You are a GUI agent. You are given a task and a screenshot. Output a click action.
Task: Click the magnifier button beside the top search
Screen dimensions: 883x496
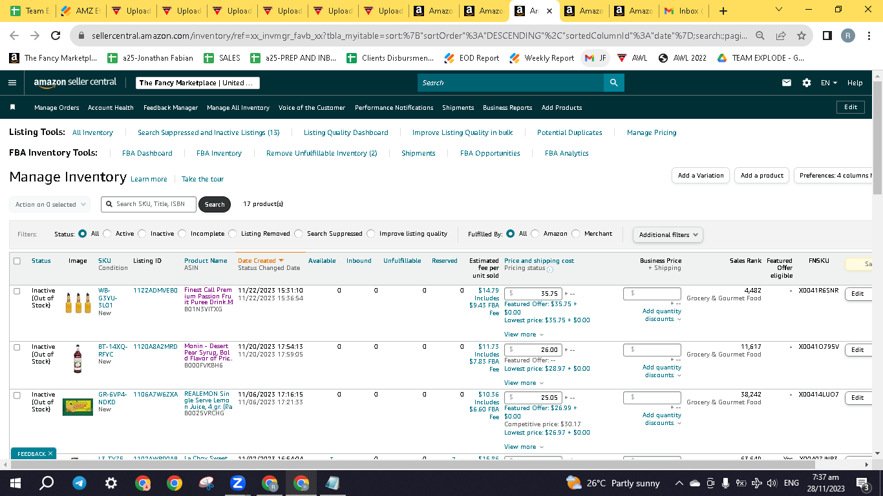[613, 83]
